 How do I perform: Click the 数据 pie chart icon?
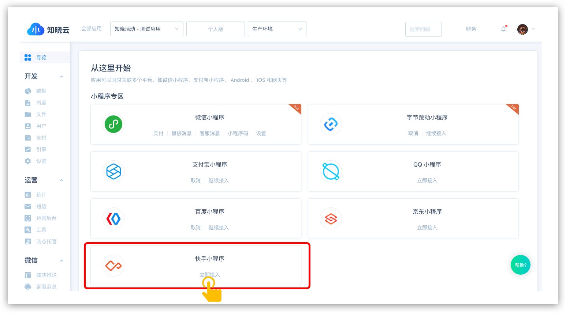(28, 91)
